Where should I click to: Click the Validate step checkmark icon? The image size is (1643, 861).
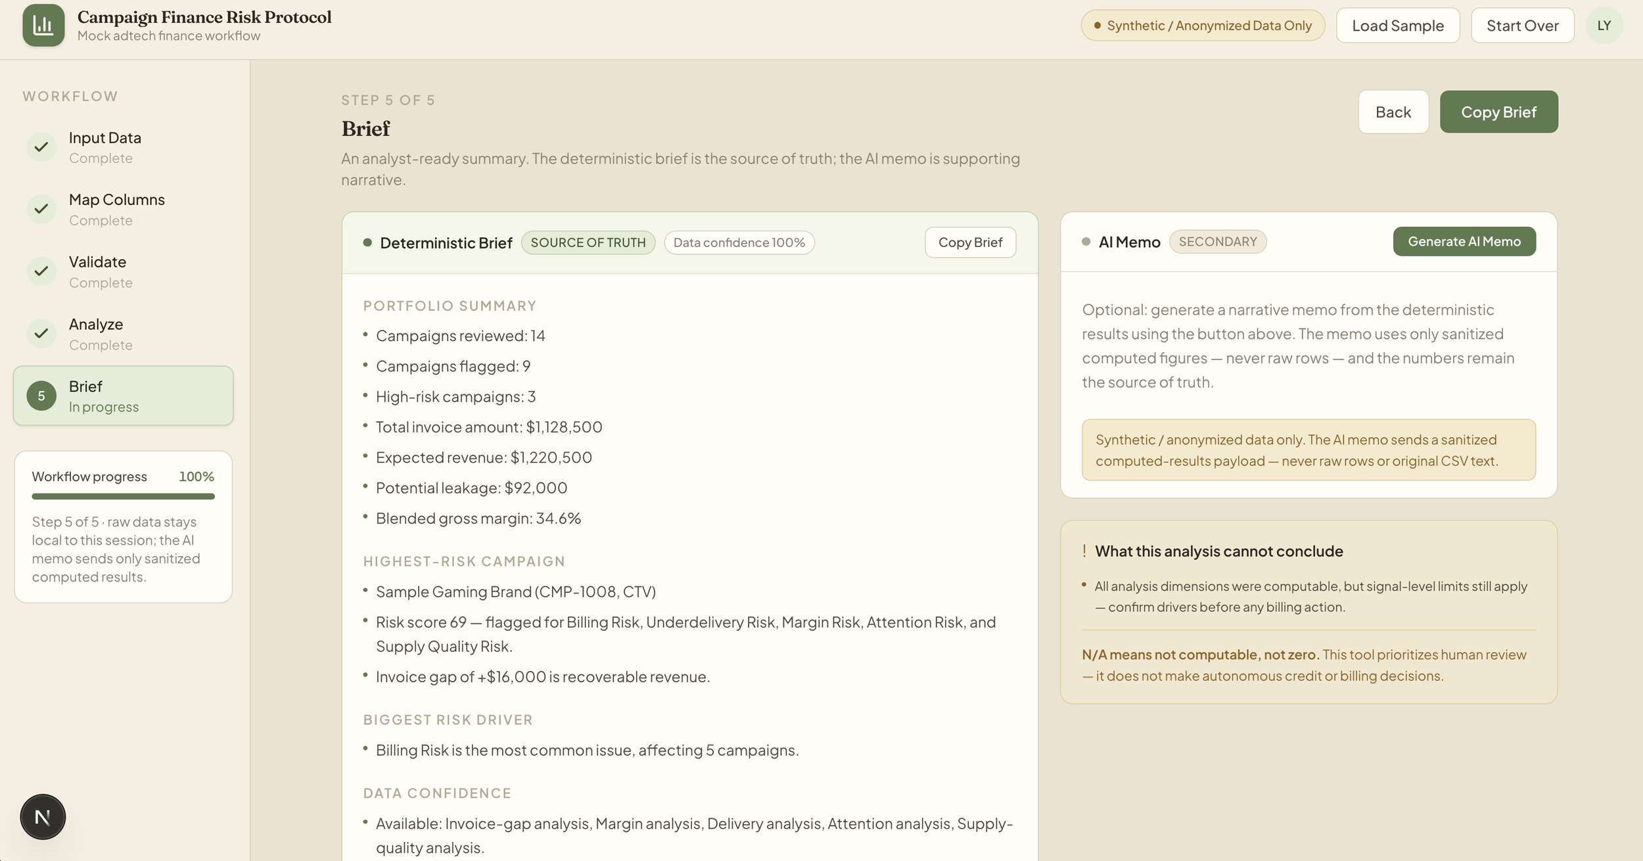point(41,271)
